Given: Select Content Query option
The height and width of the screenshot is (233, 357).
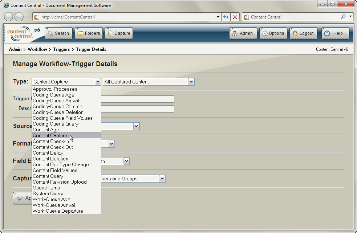Looking at the screenshot, I should (66, 176).
